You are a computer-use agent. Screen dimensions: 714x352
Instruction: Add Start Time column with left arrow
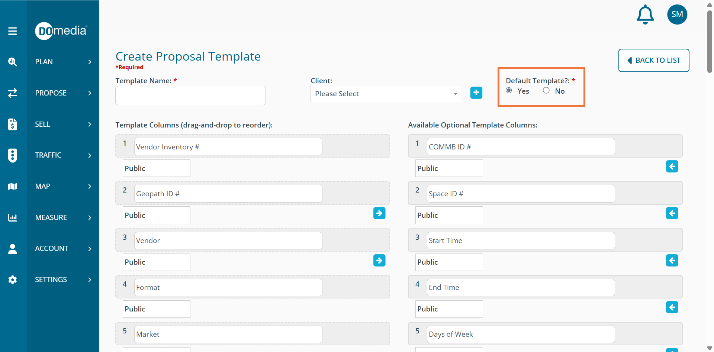coord(672,261)
